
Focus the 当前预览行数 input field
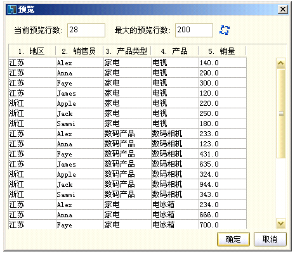86,30
